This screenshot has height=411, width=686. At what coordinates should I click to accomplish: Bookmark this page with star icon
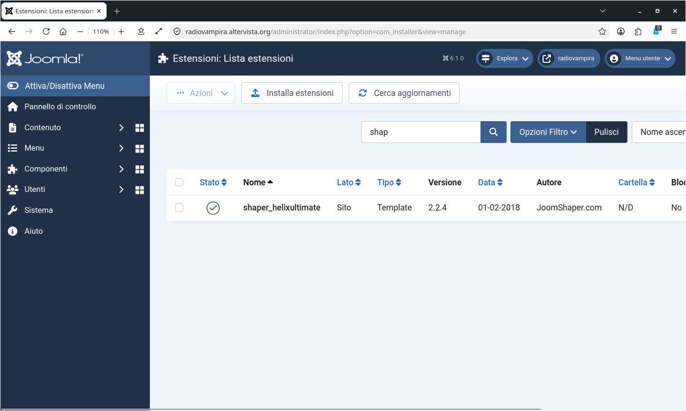pyautogui.click(x=602, y=32)
